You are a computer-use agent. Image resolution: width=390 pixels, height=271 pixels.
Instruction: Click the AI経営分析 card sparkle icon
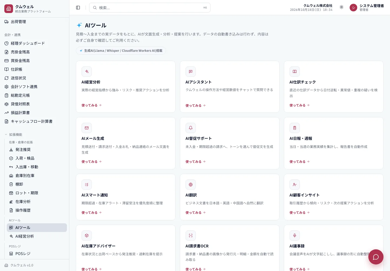click(87, 72)
